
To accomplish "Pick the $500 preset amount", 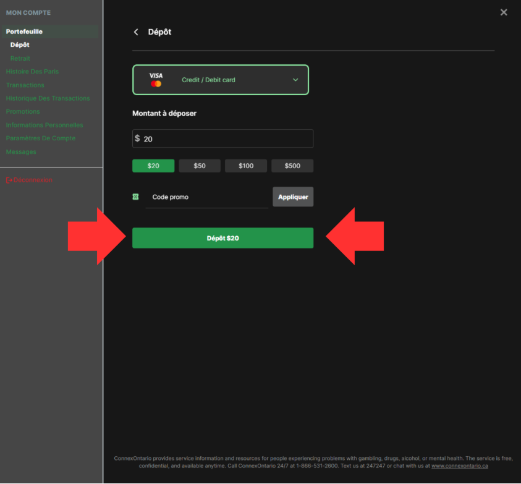I will point(292,166).
